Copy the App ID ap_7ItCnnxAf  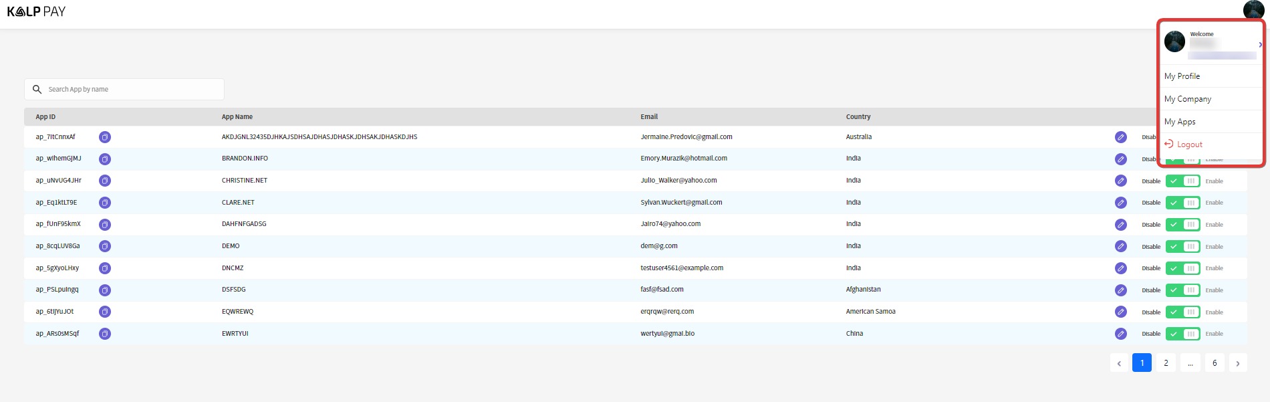tap(105, 137)
